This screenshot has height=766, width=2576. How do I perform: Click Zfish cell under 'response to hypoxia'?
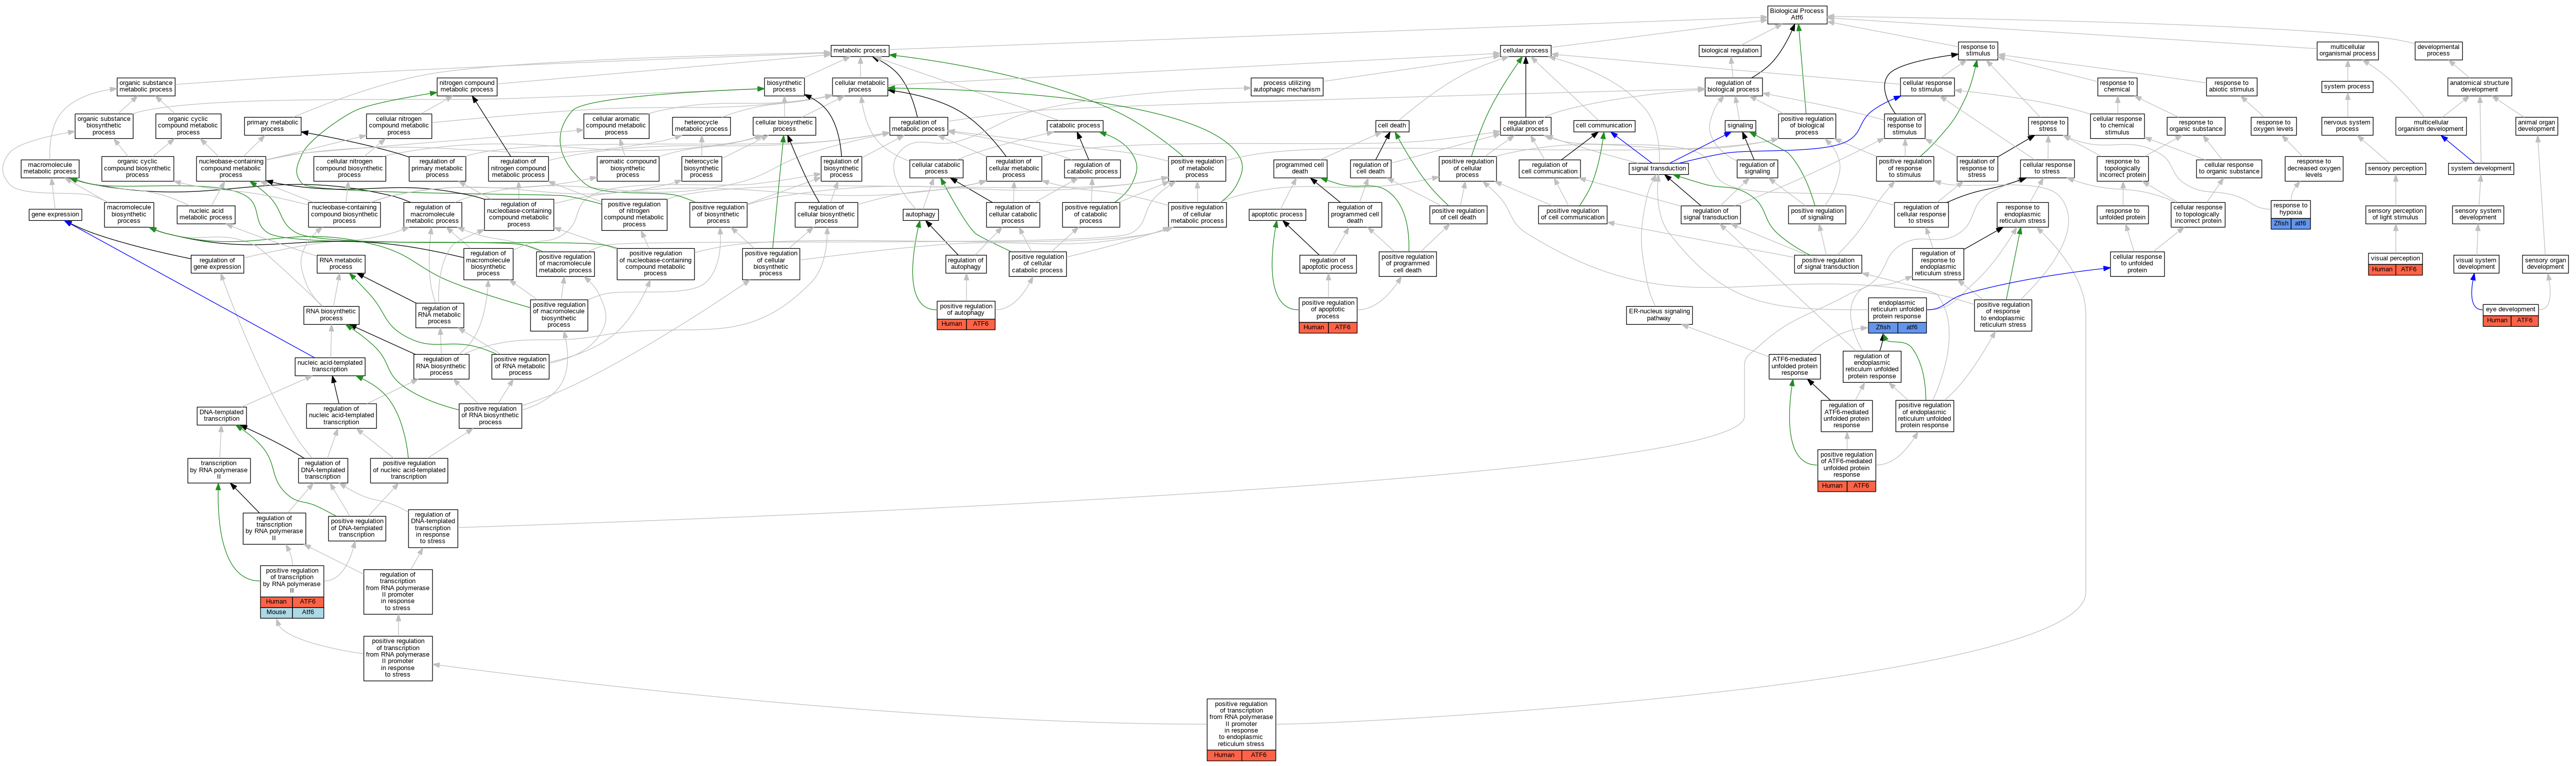click(x=2281, y=224)
